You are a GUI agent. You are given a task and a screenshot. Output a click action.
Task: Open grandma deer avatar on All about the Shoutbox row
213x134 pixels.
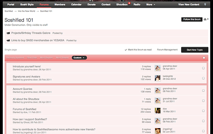(x=158, y=100)
